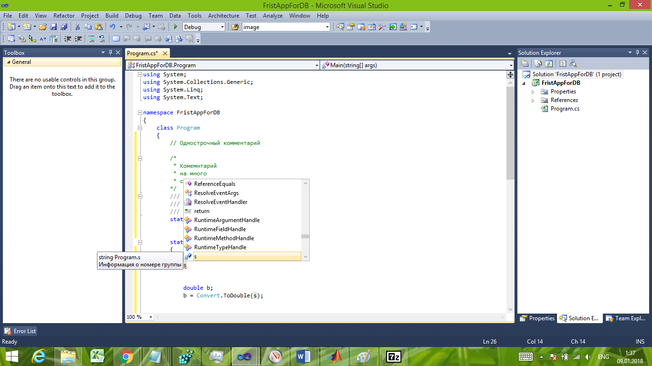Select 's' in the IntelliSense completion list
Screen dimensions: 652x366
pyautogui.click(x=242, y=256)
